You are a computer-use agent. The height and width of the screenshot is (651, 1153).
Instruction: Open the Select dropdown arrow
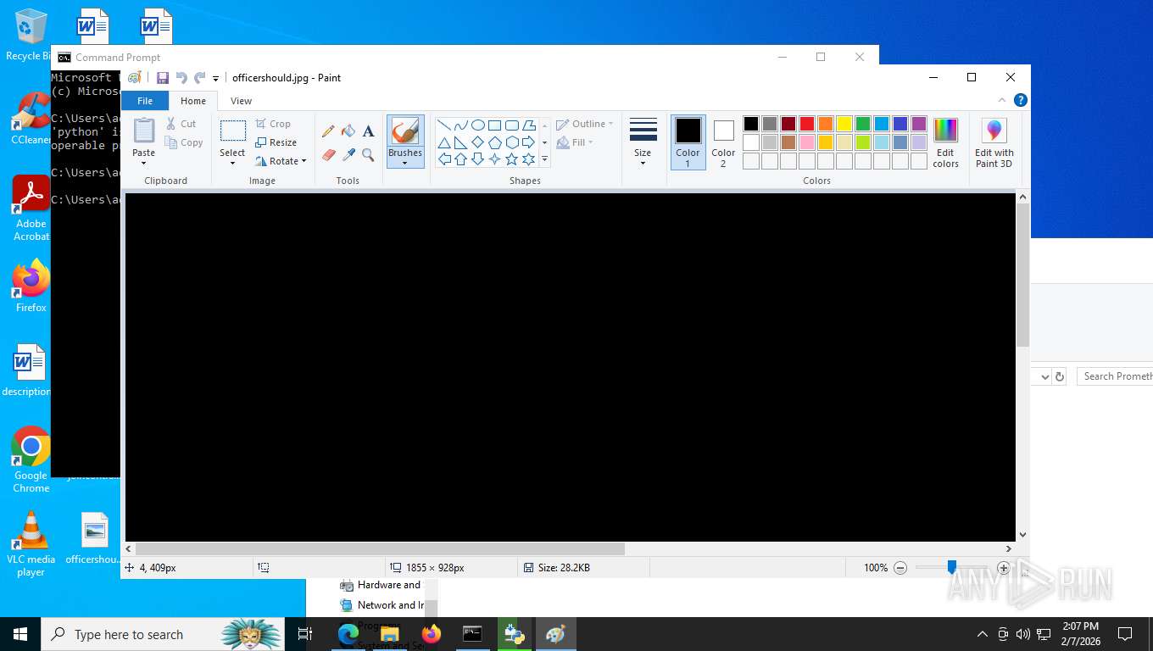[232, 163]
